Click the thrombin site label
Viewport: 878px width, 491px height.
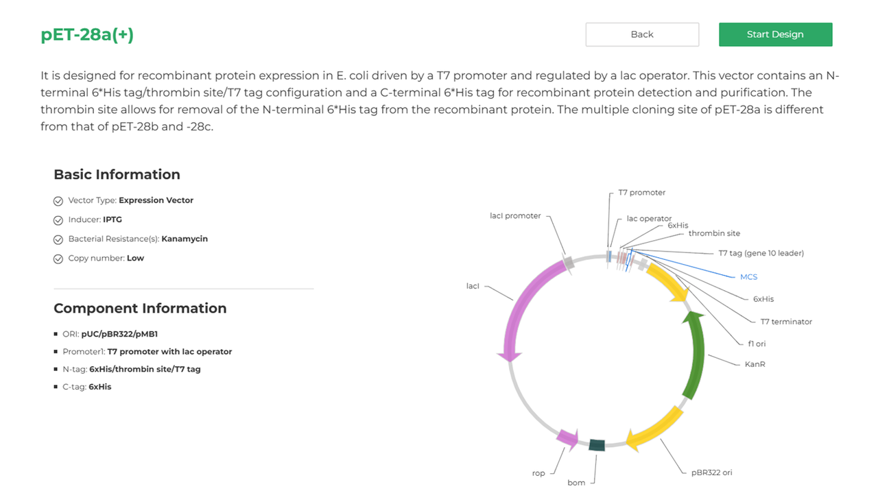(x=715, y=233)
